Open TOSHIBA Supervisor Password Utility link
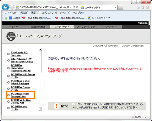 pos(21,68)
